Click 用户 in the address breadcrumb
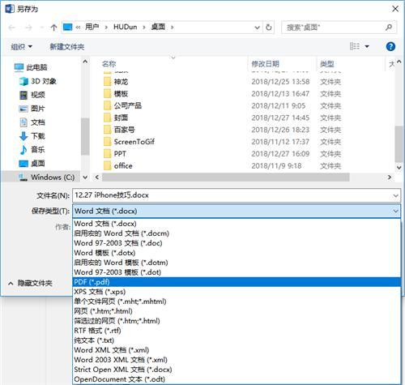This screenshot has width=405, height=385. 92,27
